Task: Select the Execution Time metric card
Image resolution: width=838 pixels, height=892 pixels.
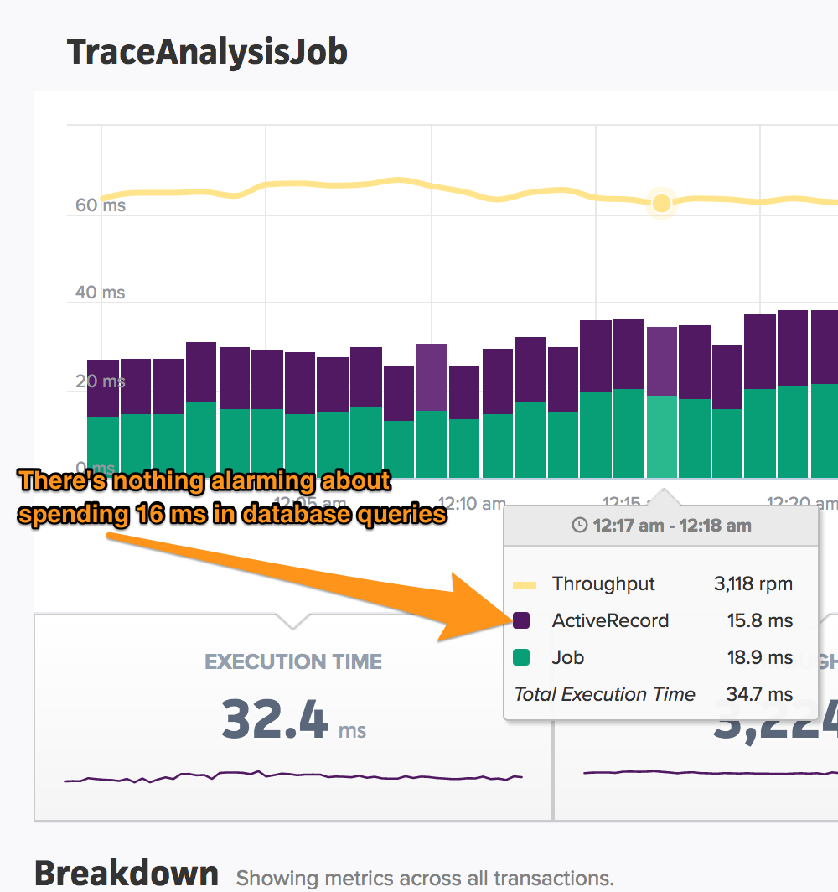Action: click(292, 717)
